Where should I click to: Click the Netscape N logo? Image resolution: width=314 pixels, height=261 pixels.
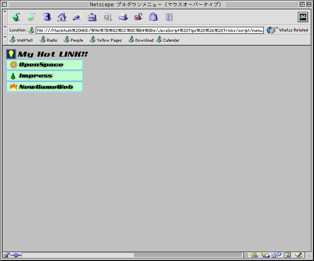[303, 17]
